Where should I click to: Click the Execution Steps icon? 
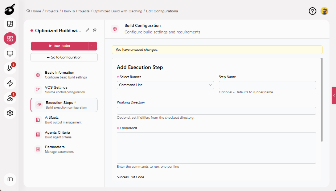pos(38,105)
